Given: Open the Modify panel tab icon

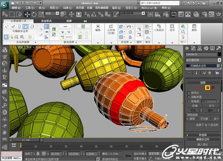Looking at the screenshot, I should [x=193, y=49].
